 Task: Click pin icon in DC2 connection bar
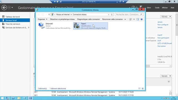(55, 2)
